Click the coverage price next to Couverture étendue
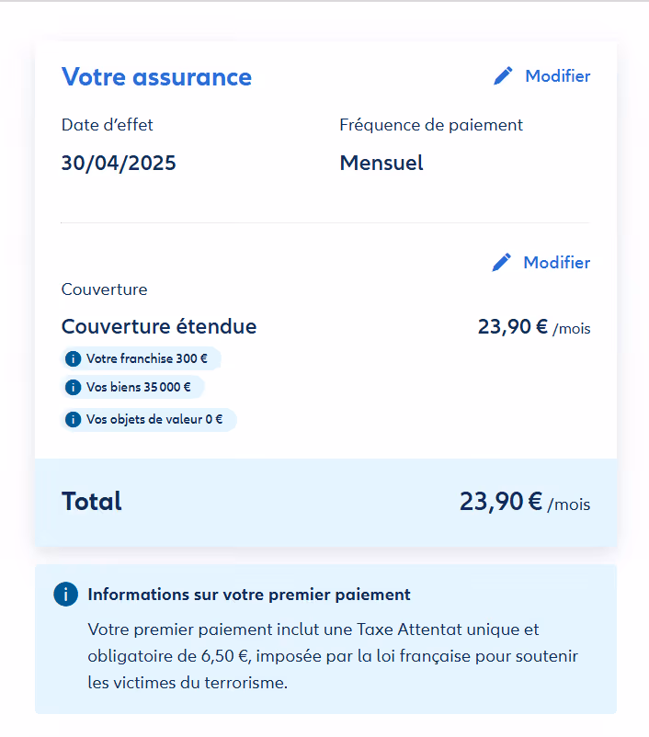The width and height of the screenshot is (649, 737). [533, 327]
